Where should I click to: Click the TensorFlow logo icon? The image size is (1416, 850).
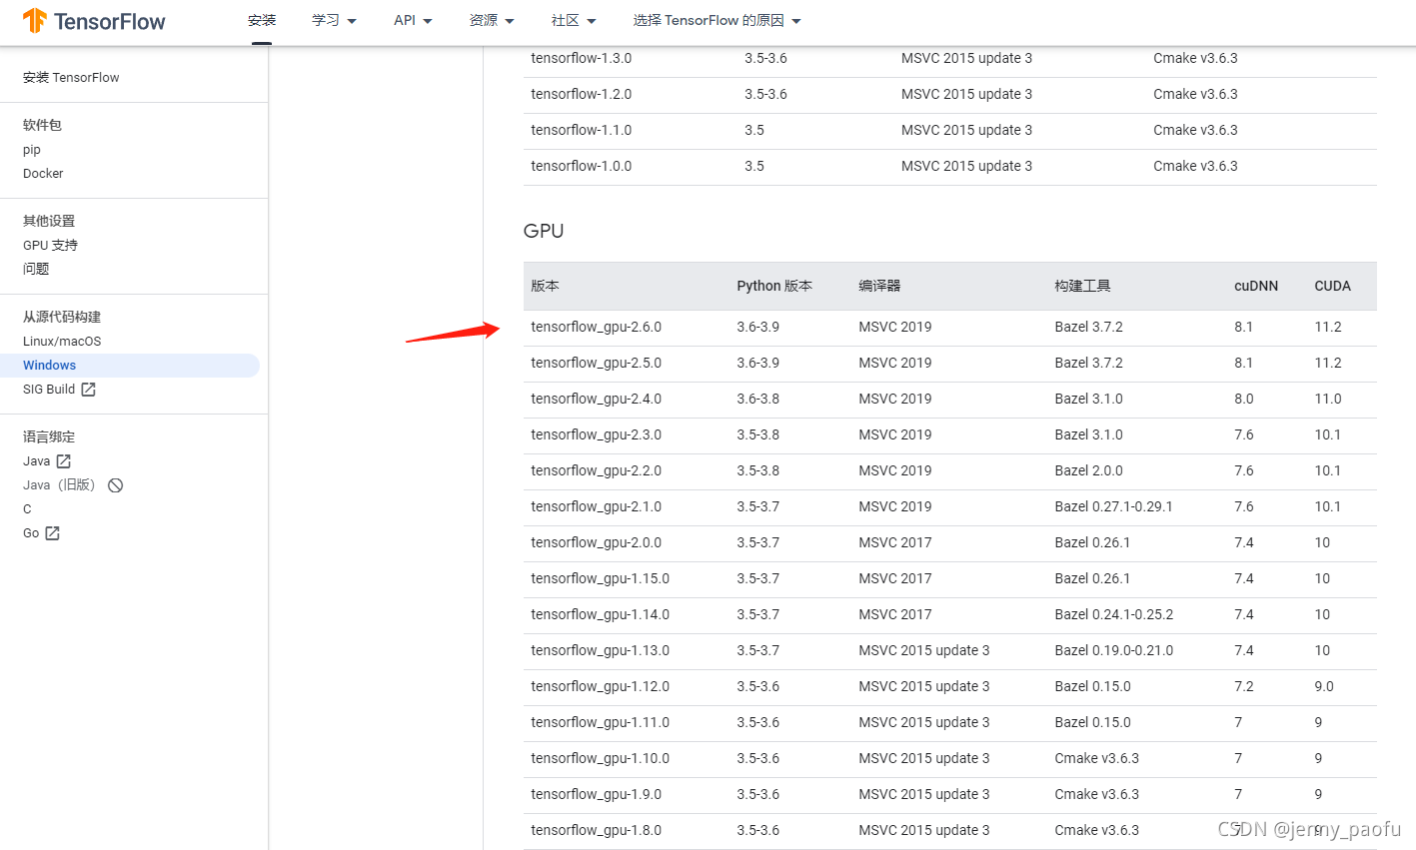35,20
